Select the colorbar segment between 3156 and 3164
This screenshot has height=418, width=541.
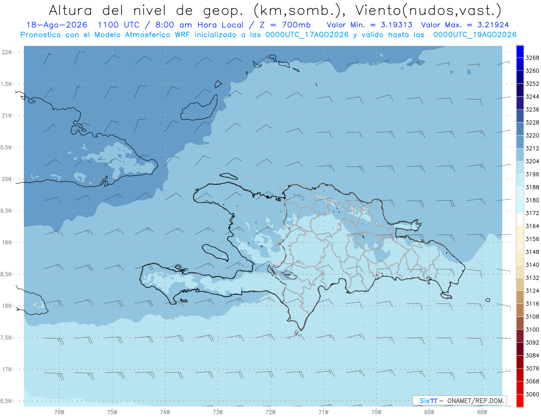coord(519,232)
